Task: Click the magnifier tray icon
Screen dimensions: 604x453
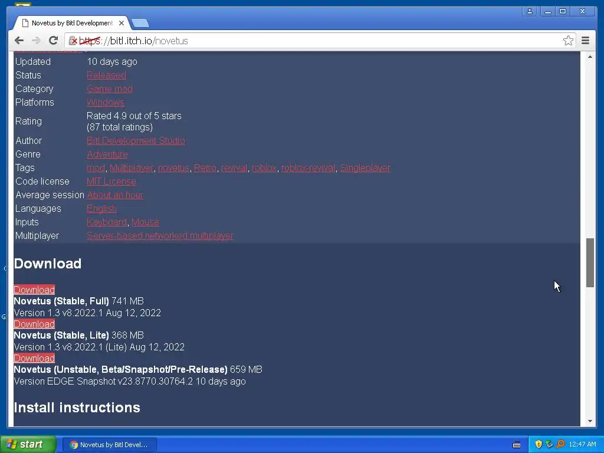Action: (560, 445)
